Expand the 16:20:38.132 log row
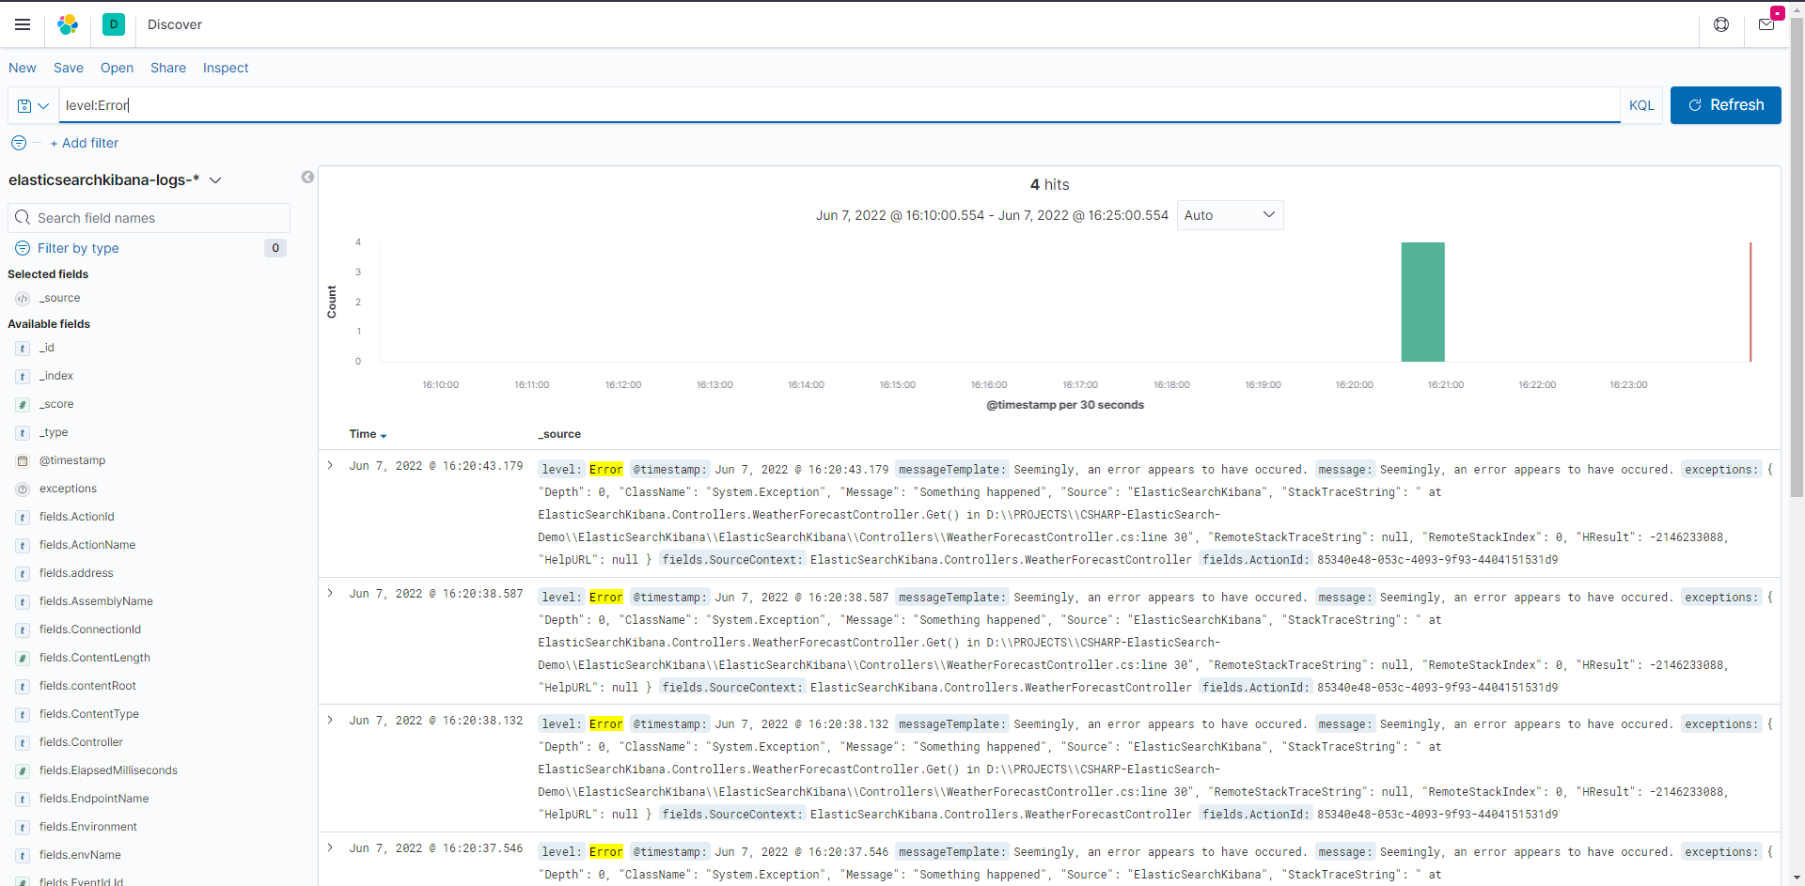This screenshot has height=886, width=1805. 330,720
